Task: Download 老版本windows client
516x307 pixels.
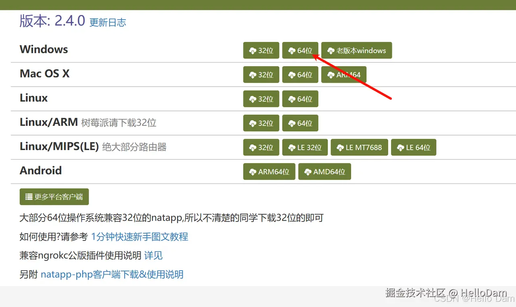Action: click(357, 50)
